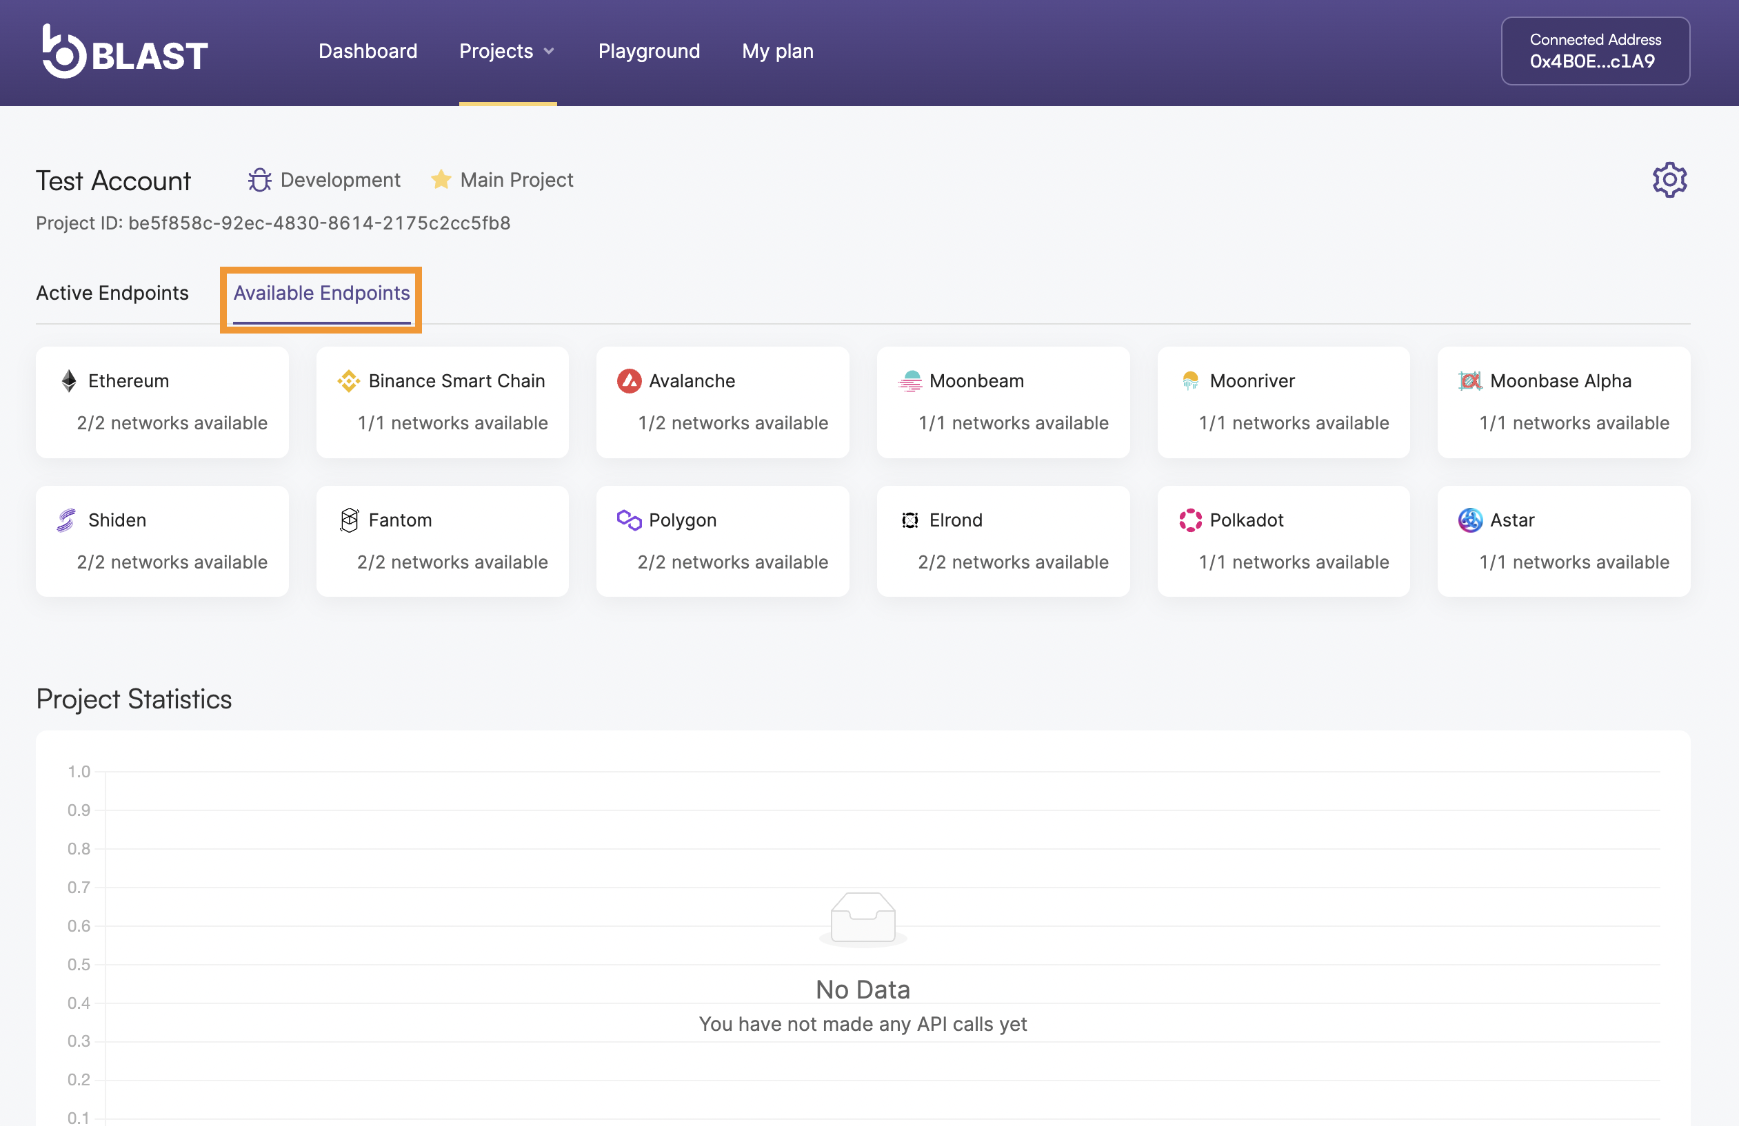
Task: Select Available Endpoints tab
Action: (321, 293)
